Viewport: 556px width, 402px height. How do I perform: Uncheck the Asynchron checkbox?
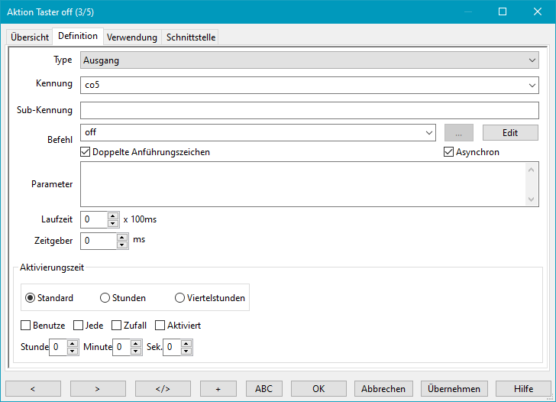(449, 152)
